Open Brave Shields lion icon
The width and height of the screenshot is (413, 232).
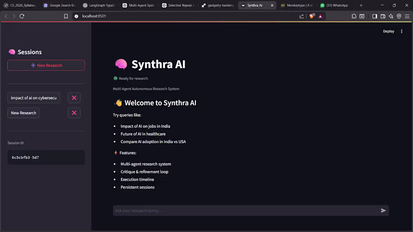312,16
